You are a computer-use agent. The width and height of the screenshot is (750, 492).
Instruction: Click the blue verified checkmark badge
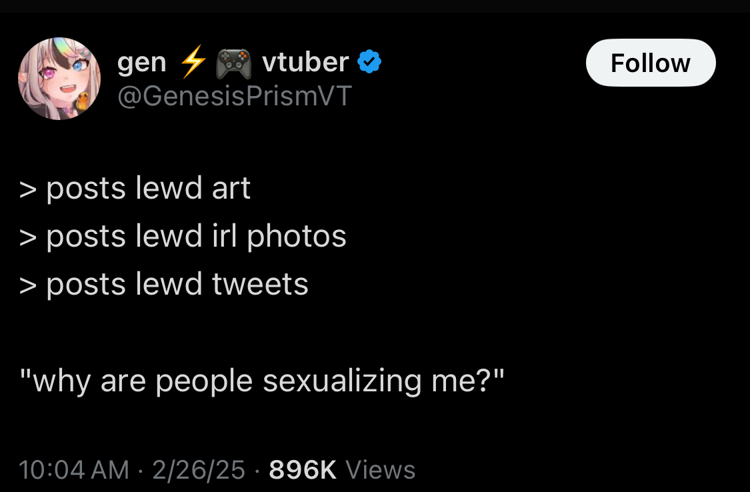(369, 63)
